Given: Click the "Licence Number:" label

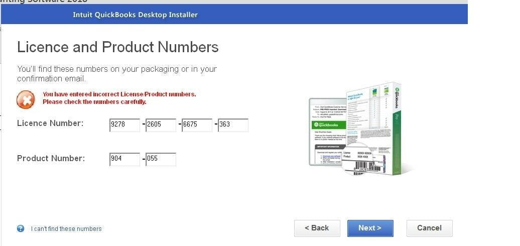Looking at the screenshot, I should tap(50, 124).
